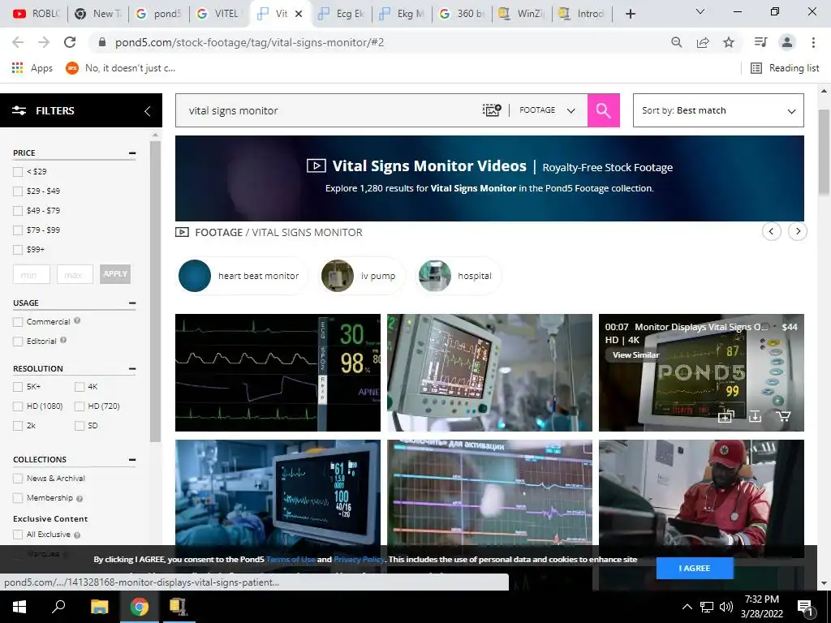Collapse the PRICE filter section
The width and height of the screenshot is (831, 623).
tap(132, 153)
